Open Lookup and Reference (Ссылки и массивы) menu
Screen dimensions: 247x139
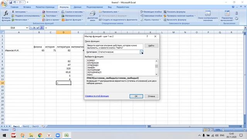click(73, 12)
